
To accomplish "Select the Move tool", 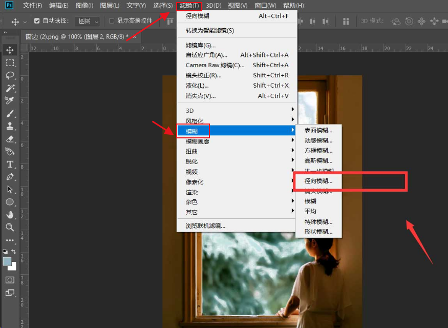I will pyautogui.click(x=11, y=50).
